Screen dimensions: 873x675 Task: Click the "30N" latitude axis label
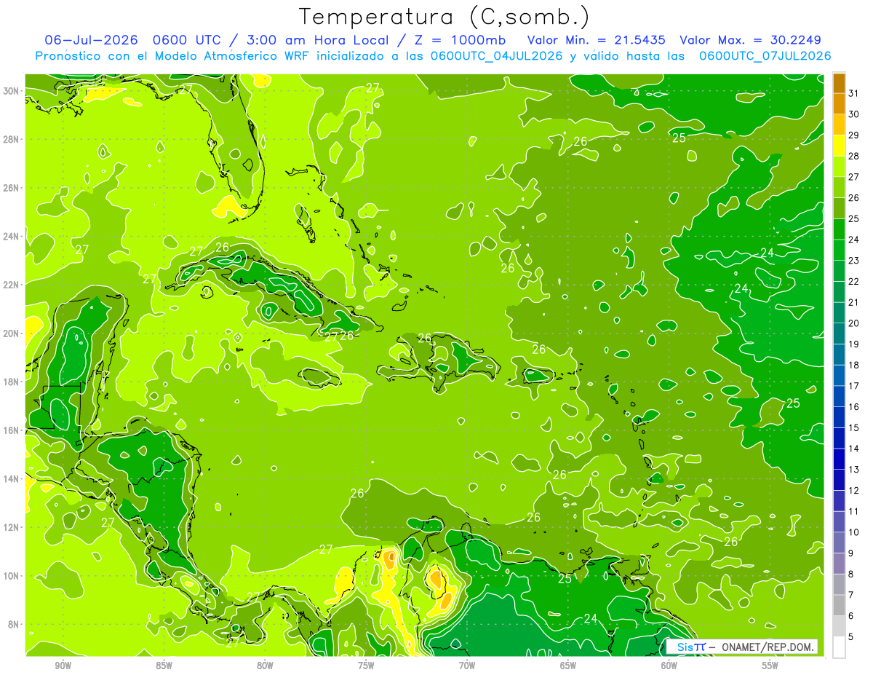12,90
